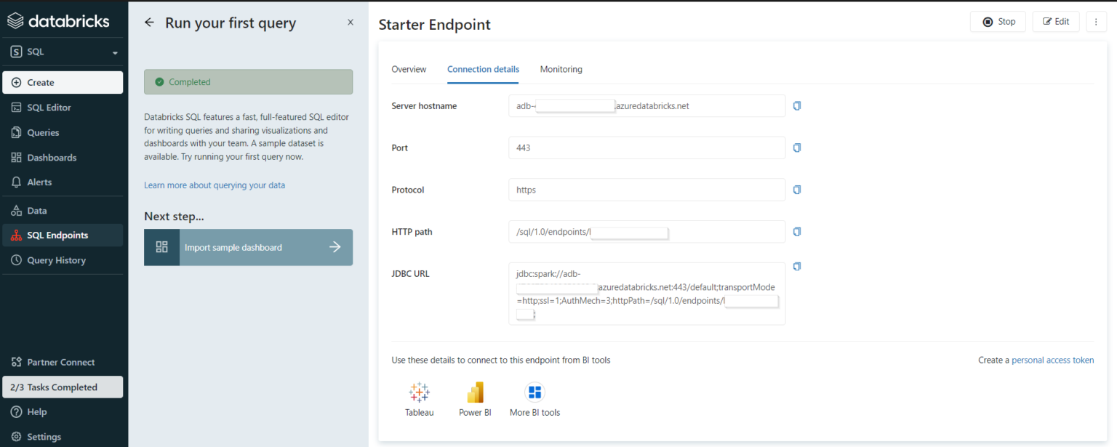Screen dimensions: 1117x447
Task: Click the Create button in sidebar
Action: pyautogui.click(x=63, y=82)
